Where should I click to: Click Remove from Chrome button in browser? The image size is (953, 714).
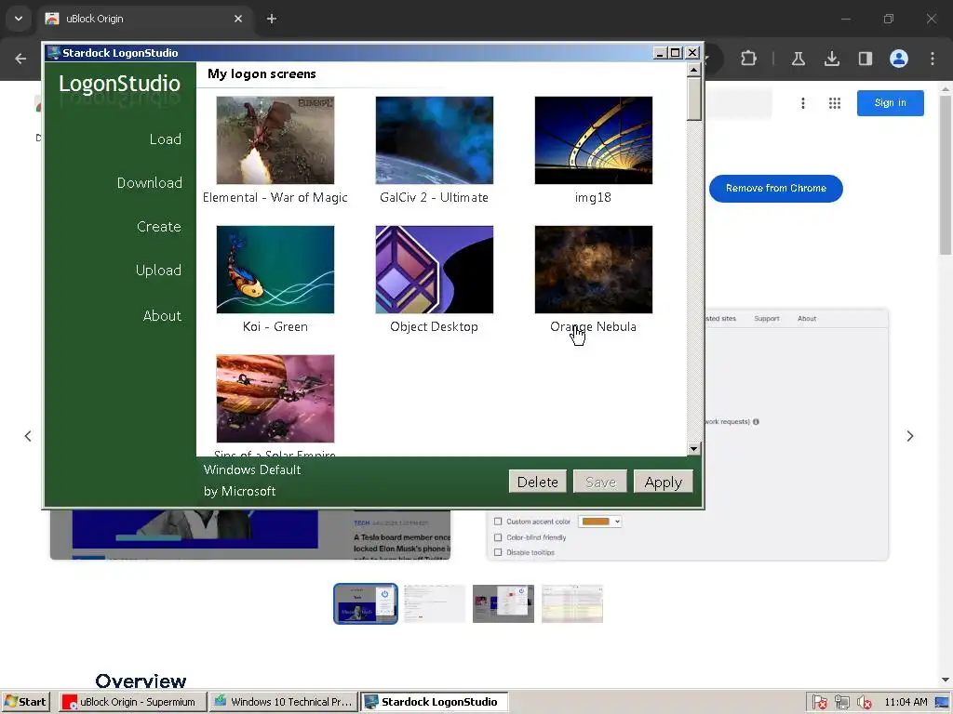pyautogui.click(x=775, y=188)
